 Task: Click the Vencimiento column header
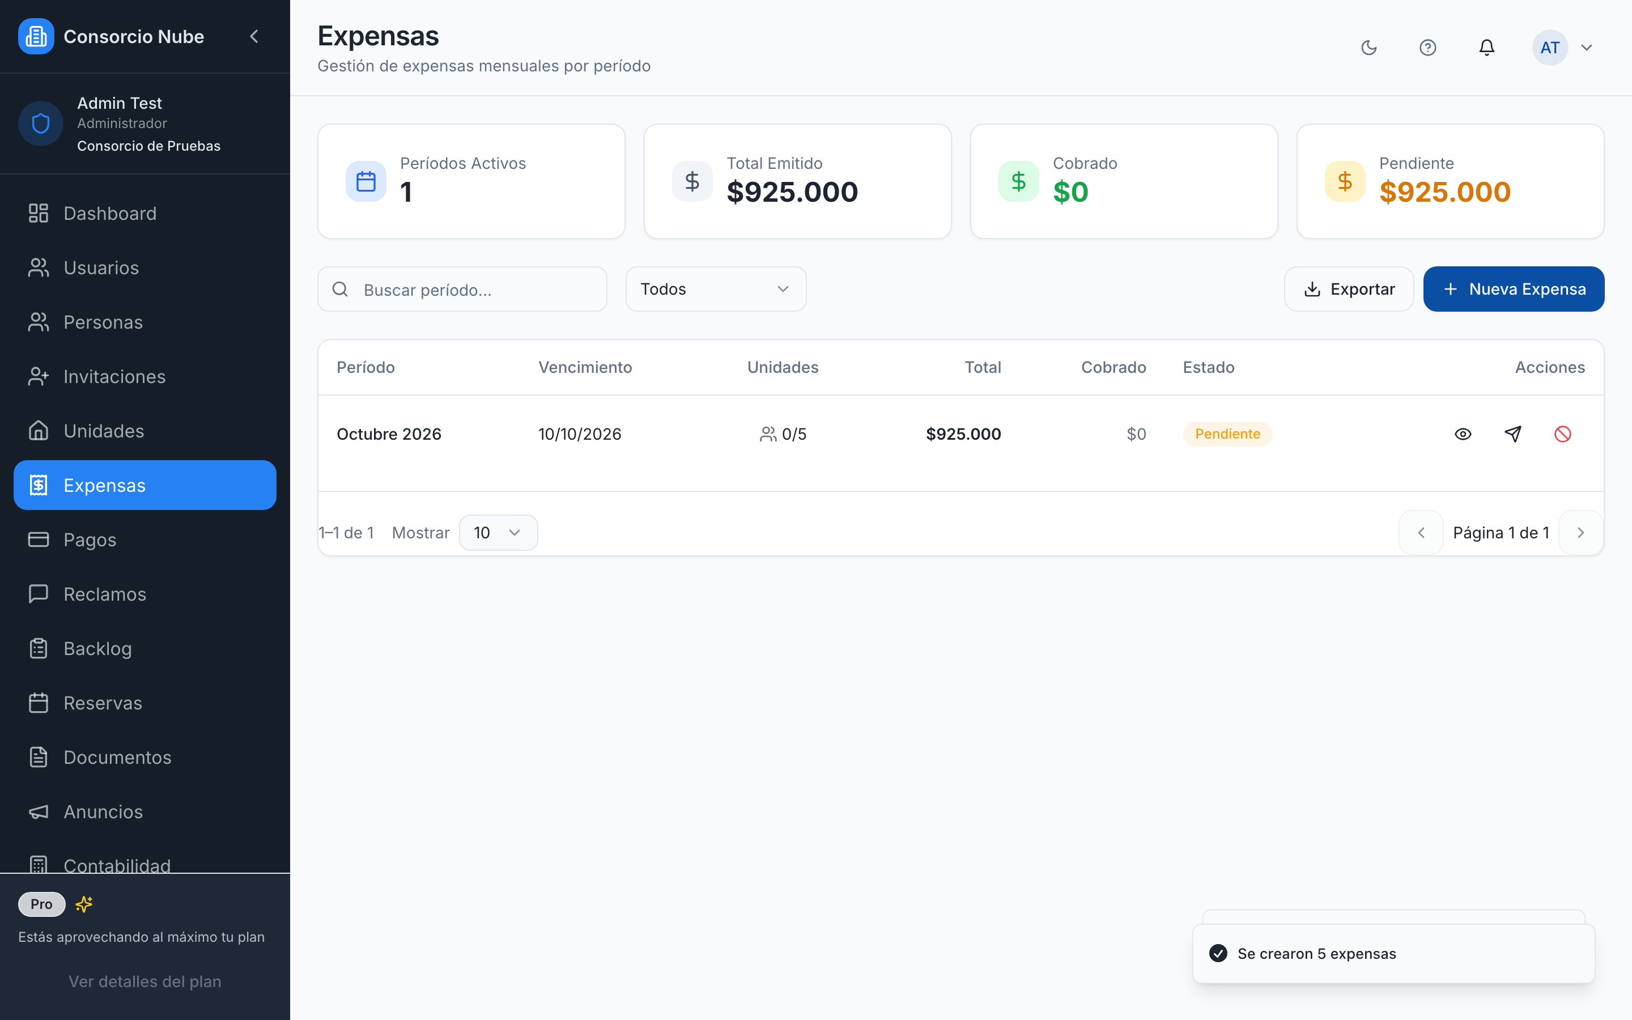[x=585, y=367]
